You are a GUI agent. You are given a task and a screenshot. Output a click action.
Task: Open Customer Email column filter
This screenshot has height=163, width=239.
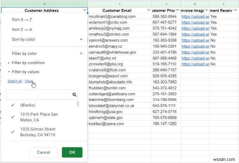pos(148,11)
